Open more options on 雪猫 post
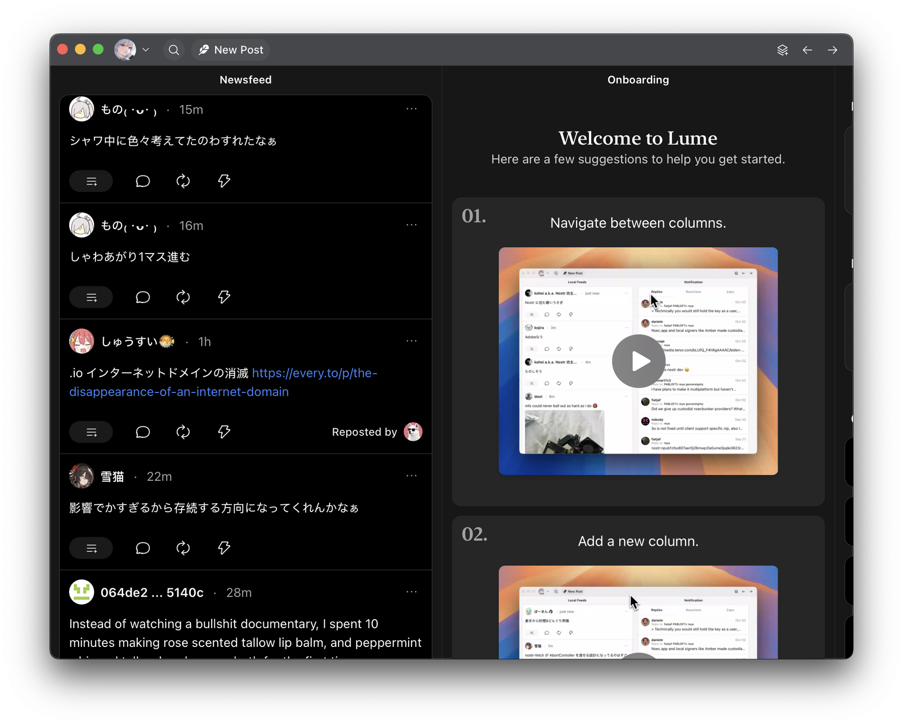The width and height of the screenshot is (903, 725). click(412, 476)
